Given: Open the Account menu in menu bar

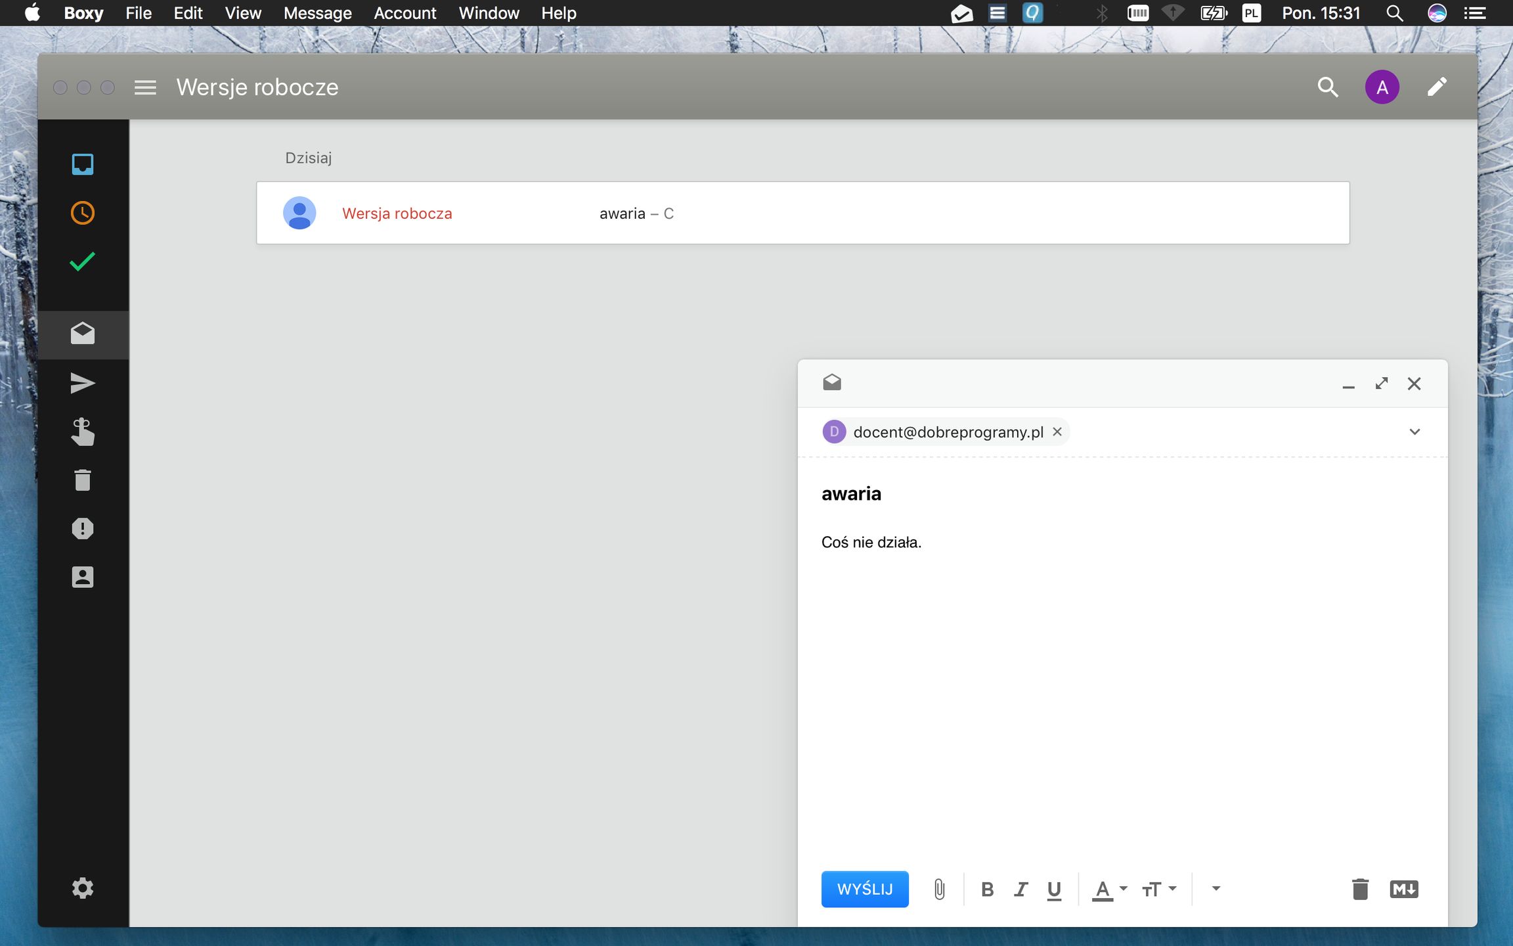Looking at the screenshot, I should pyautogui.click(x=405, y=12).
